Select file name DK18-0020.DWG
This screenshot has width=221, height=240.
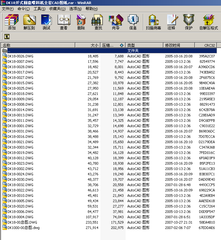(20, 206)
